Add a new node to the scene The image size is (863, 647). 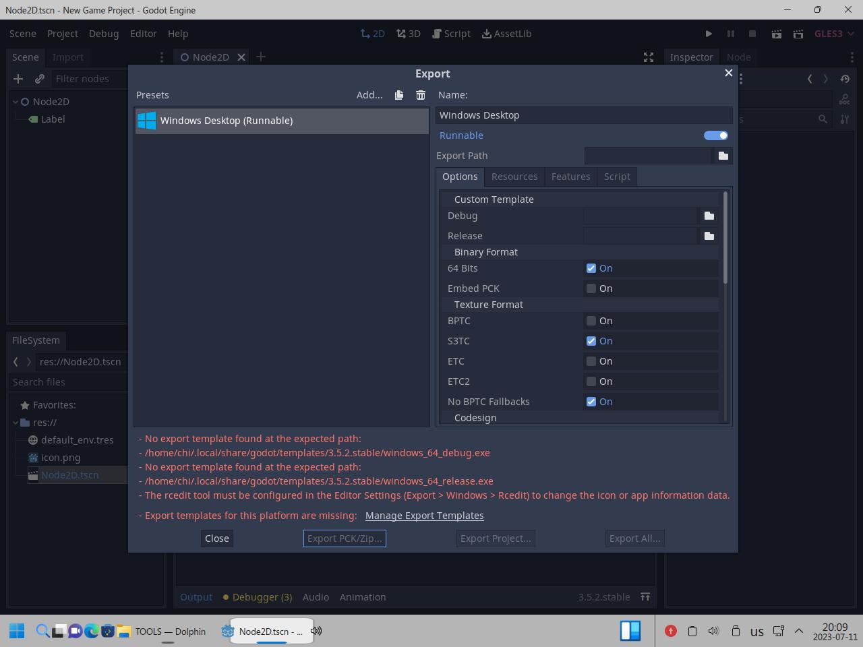18,79
